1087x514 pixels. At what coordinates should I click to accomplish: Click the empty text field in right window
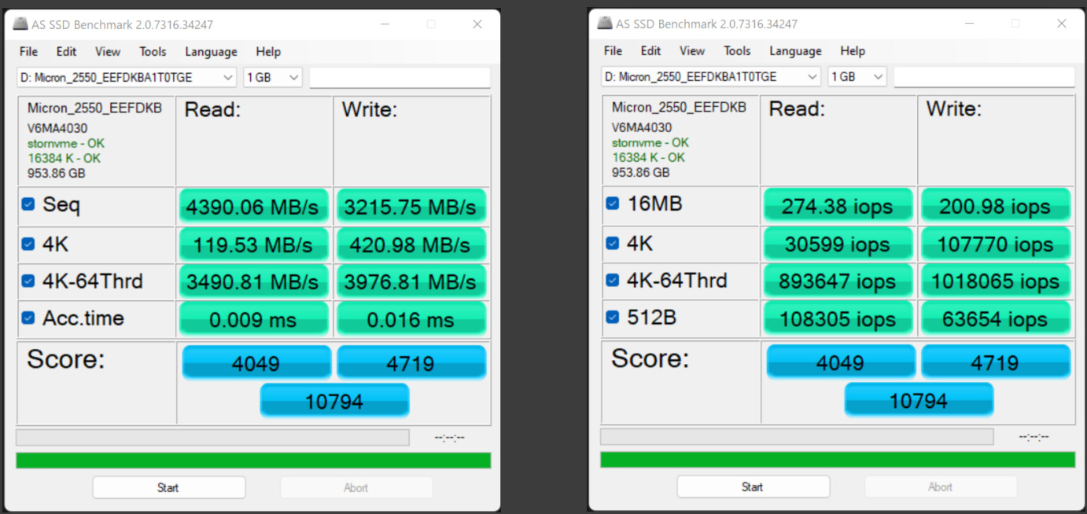pos(984,76)
